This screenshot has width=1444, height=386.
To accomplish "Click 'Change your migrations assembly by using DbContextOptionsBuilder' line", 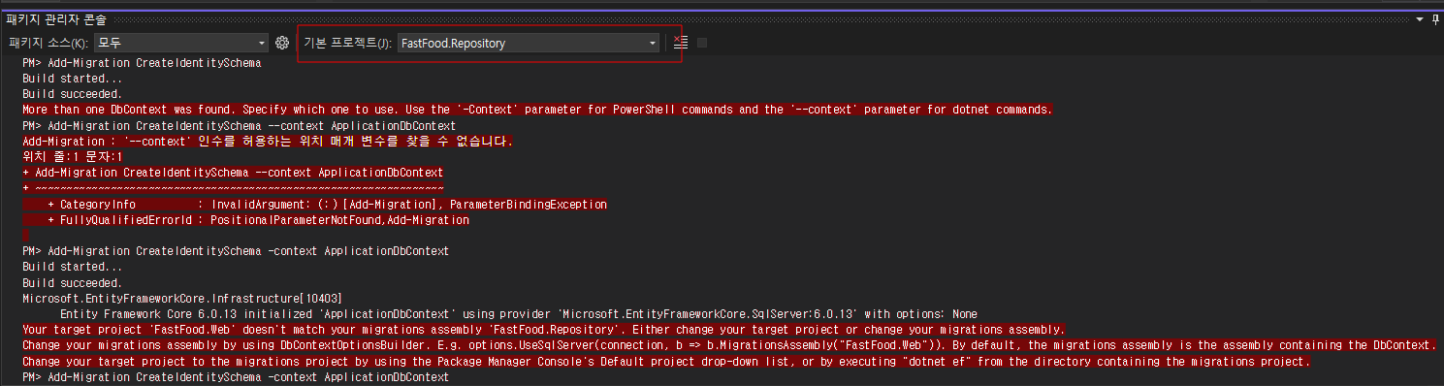I will (x=729, y=345).
